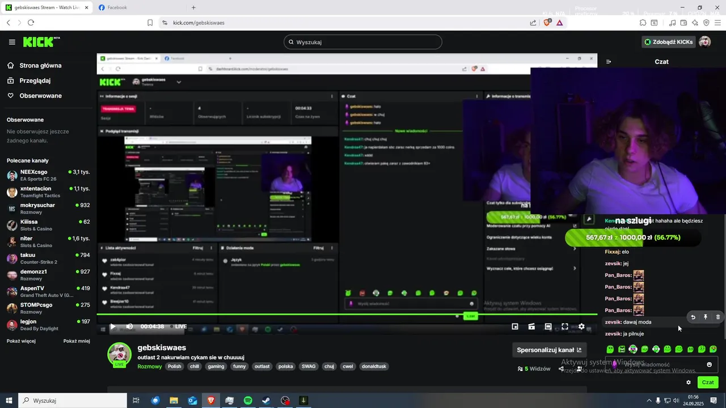This screenshot has width=726, height=408.
Task: Open Brave Rewards triangle icon
Action: tap(560, 23)
